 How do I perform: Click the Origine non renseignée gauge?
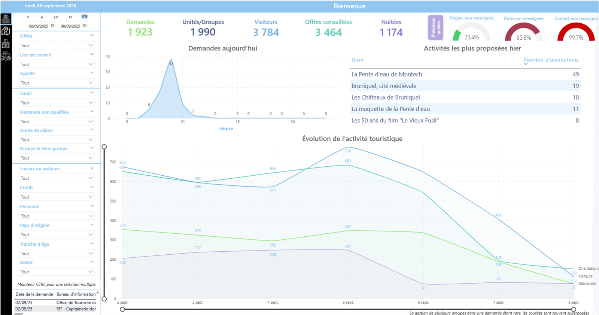(471, 32)
